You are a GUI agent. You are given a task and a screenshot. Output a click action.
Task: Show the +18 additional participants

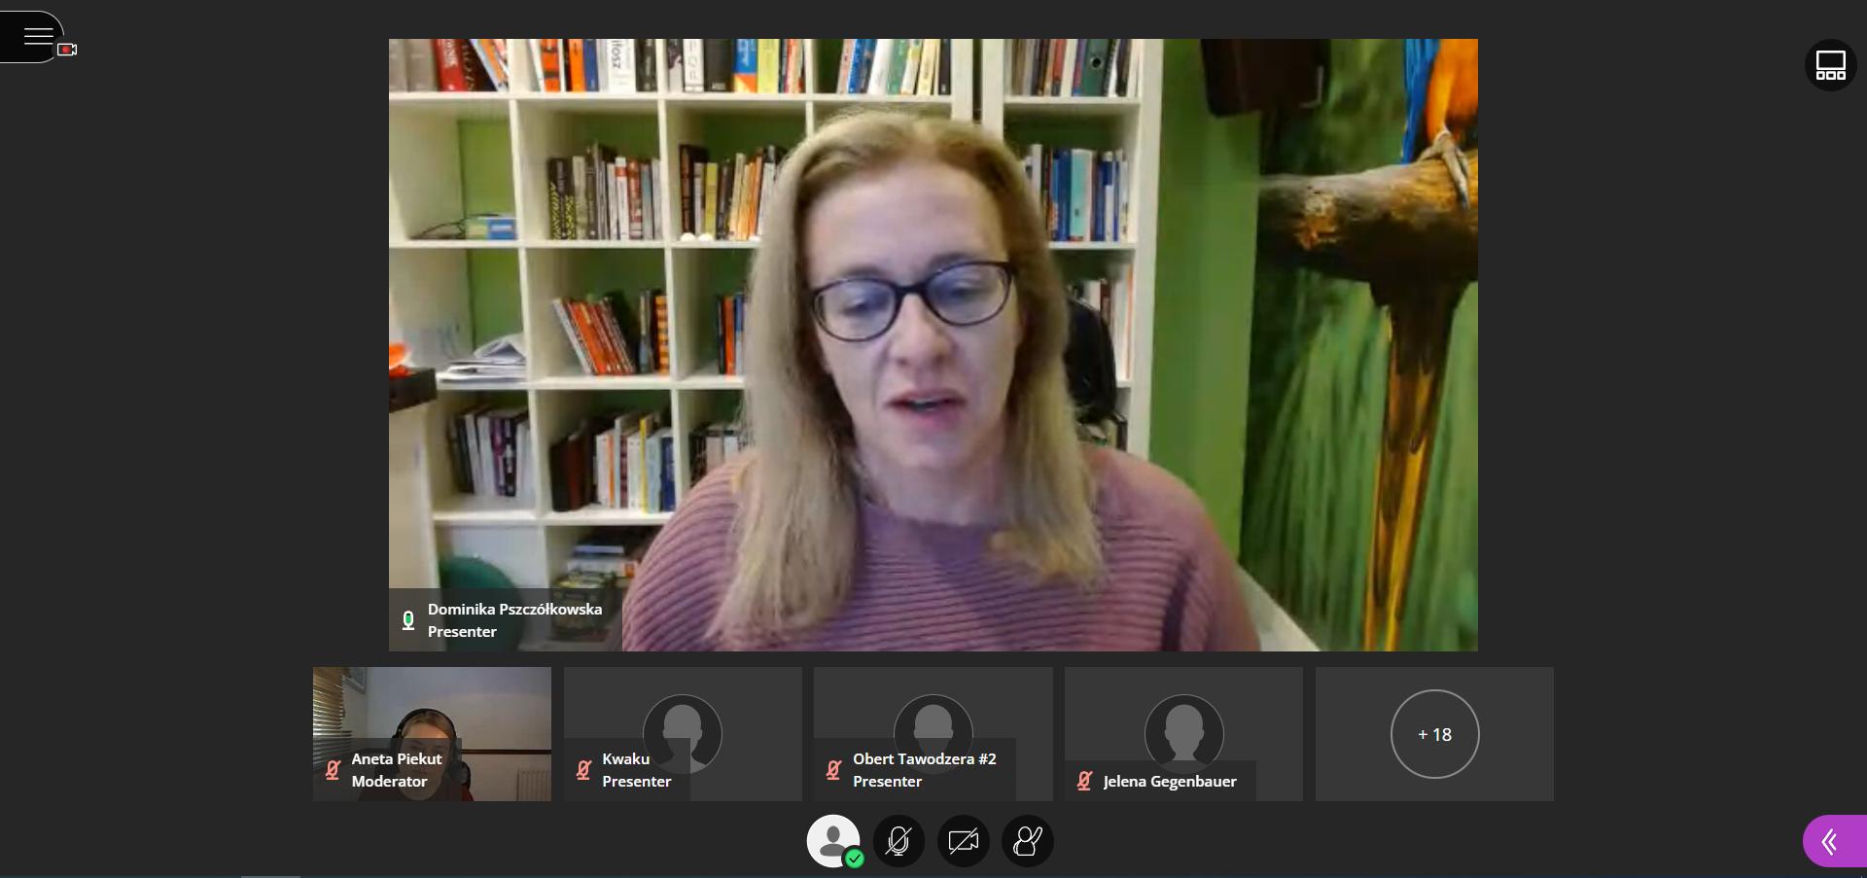click(1434, 734)
